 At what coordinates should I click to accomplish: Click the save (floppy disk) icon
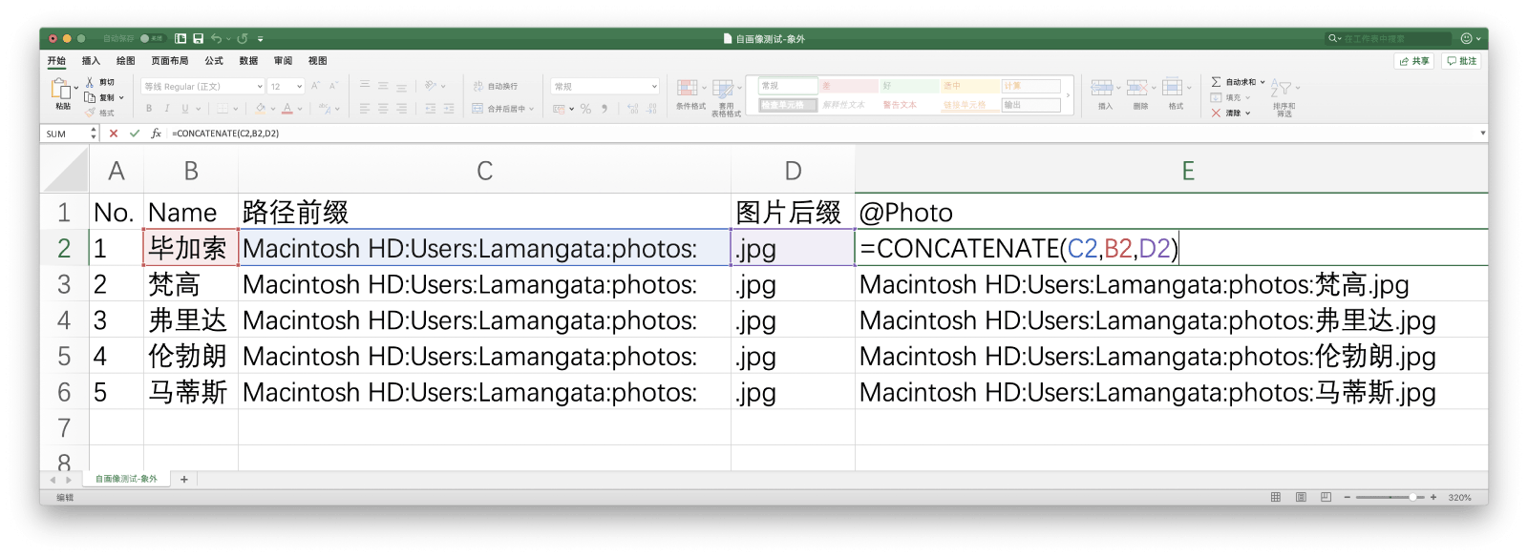click(x=198, y=39)
